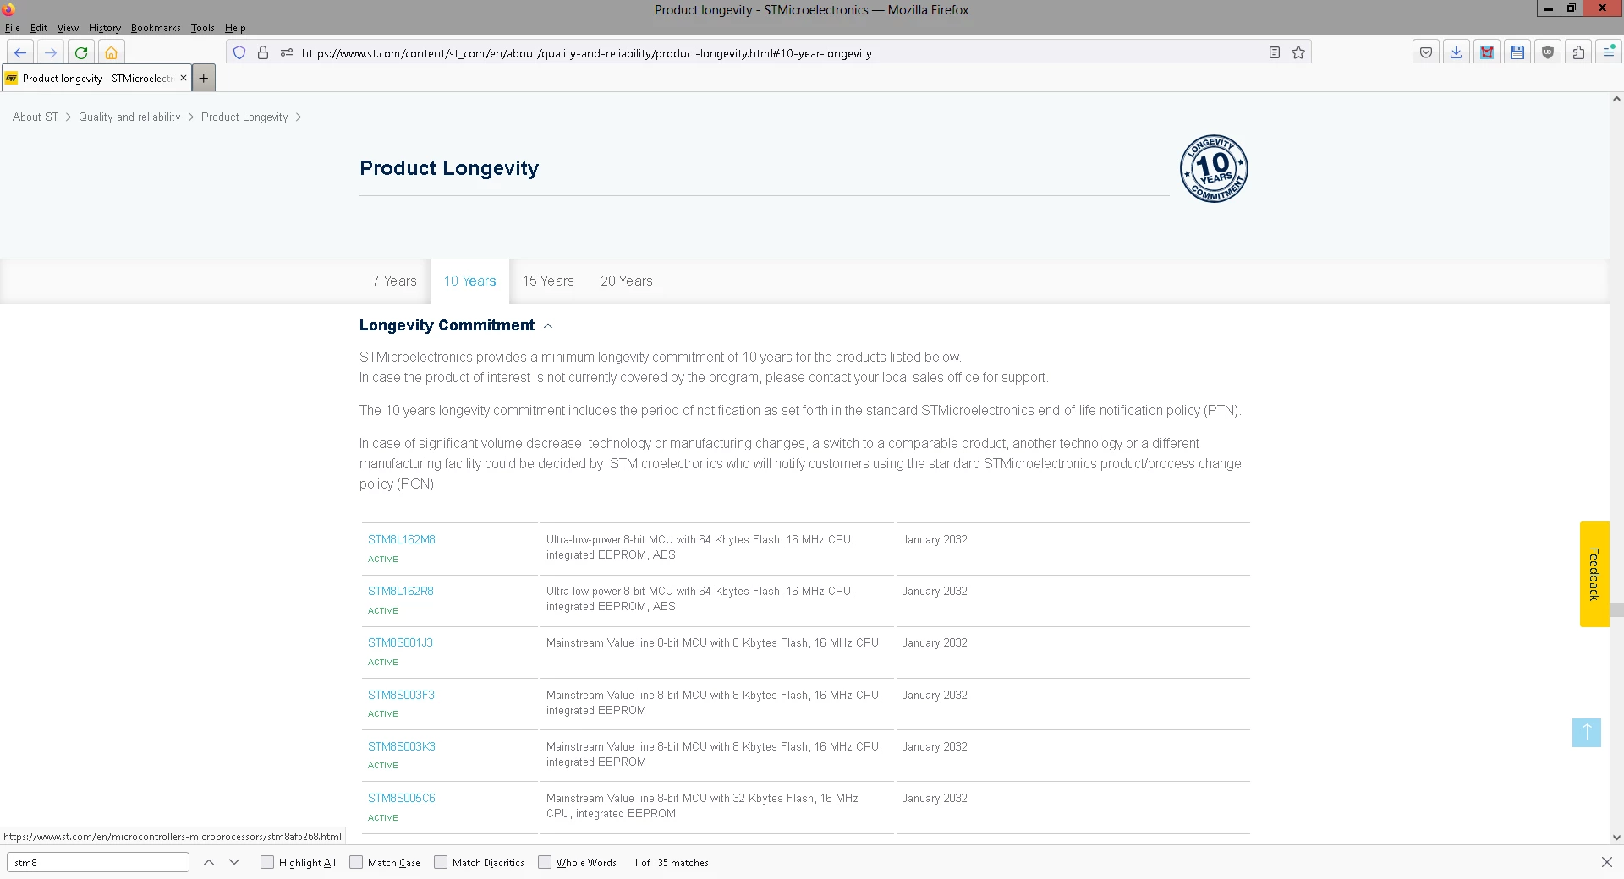1624x879 pixels.
Task: Switch to the 15 Years tab
Action: [x=548, y=281]
